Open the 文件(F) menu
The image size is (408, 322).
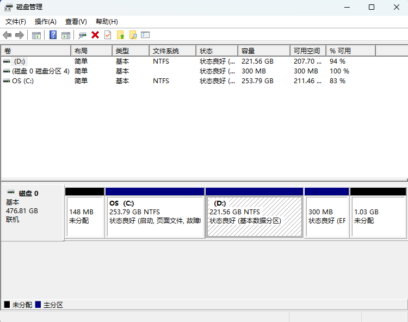(16, 22)
